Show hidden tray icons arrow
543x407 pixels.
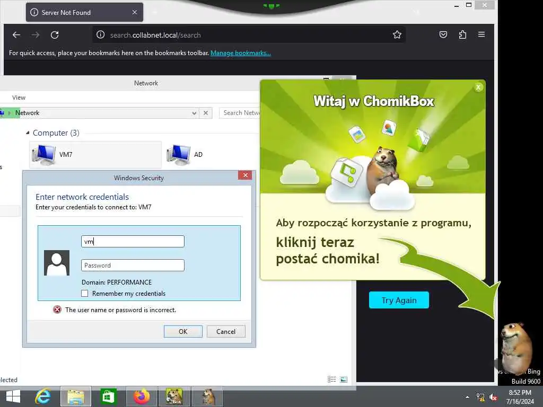click(x=468, y=397)
